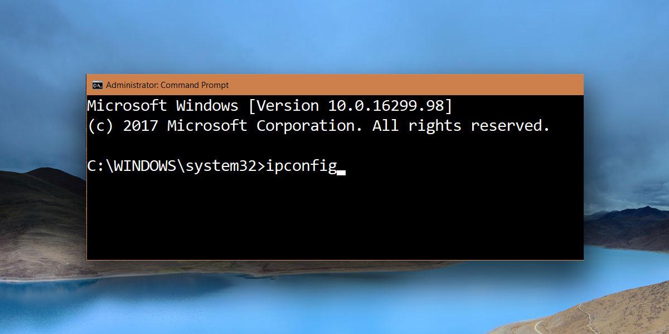Click the blinking cursor after ipconfig
The width and height of the screenshot is (669, 334).
tap(342, 173)
